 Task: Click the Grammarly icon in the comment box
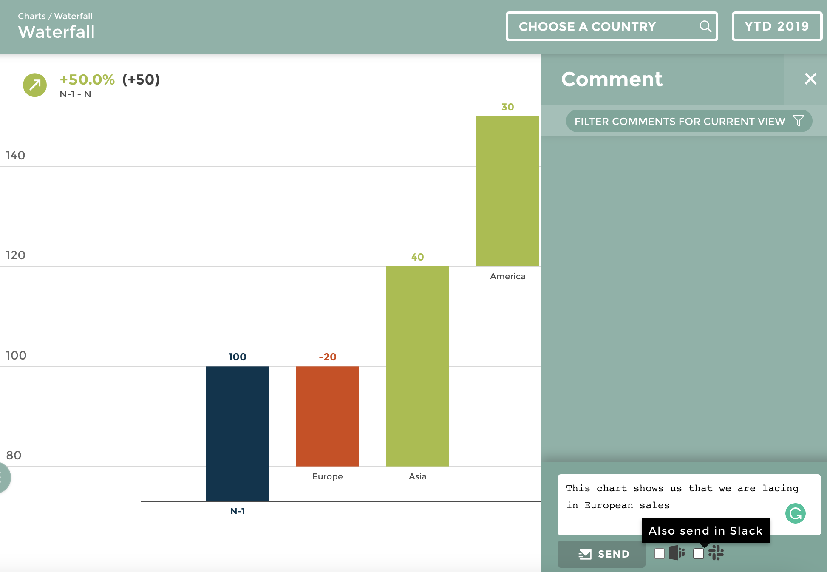point(795,513)
